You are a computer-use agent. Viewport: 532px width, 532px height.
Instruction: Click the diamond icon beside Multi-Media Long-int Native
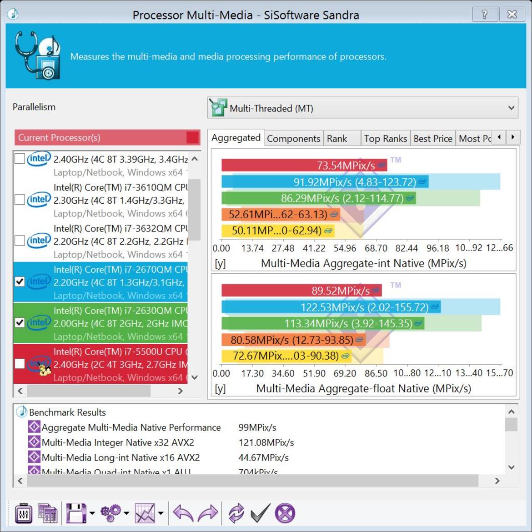[34, 457]
